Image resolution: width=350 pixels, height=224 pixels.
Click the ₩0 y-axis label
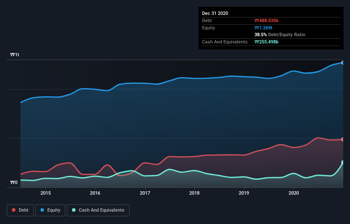14,182
